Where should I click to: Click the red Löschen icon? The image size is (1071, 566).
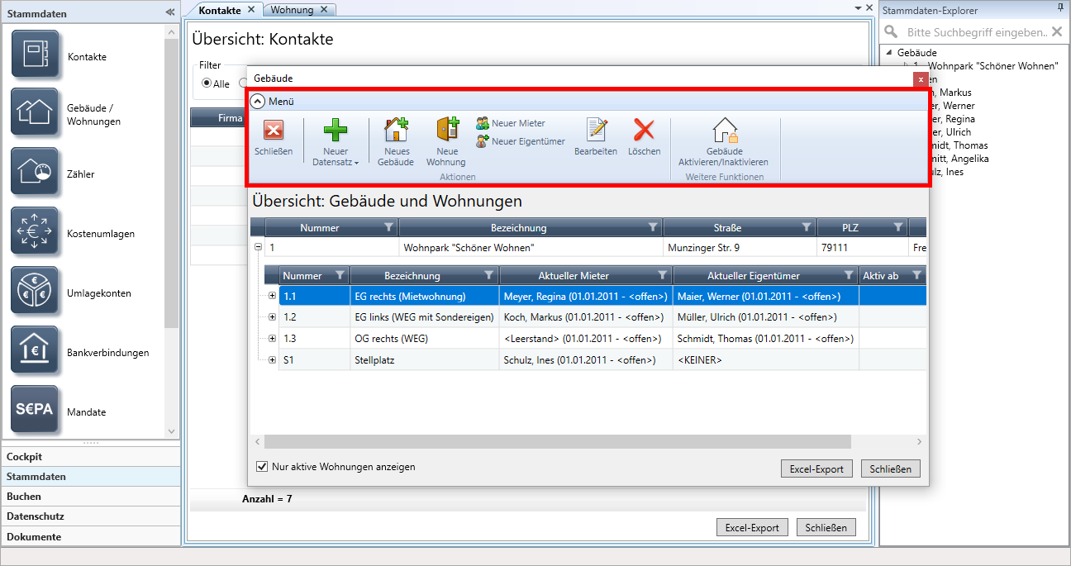coord(644,131)
